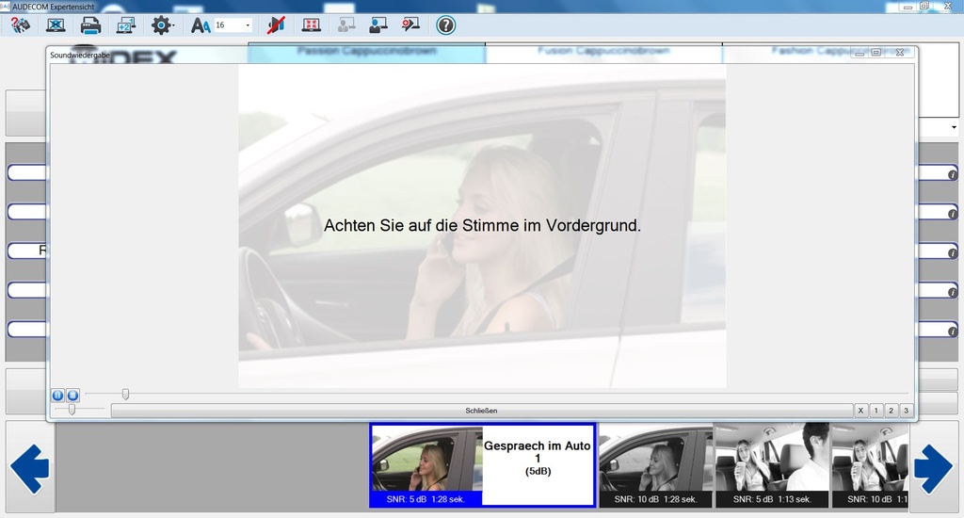Screen dimensions: 964x518
Task: Open the settings gear dropdown
Action: [162, 25]
